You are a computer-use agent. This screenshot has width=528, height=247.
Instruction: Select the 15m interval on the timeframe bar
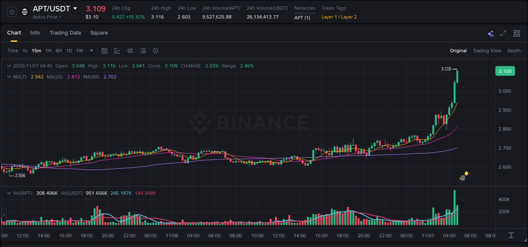click(x=36, y=51)
